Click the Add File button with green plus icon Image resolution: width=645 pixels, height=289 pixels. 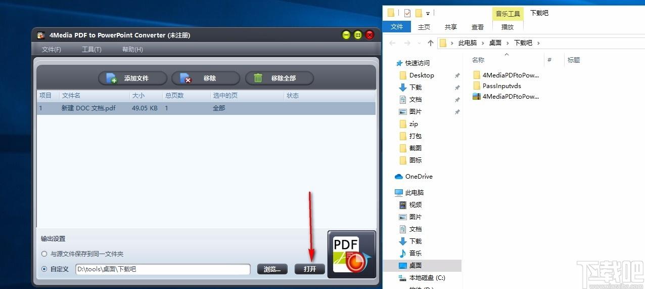132,78
